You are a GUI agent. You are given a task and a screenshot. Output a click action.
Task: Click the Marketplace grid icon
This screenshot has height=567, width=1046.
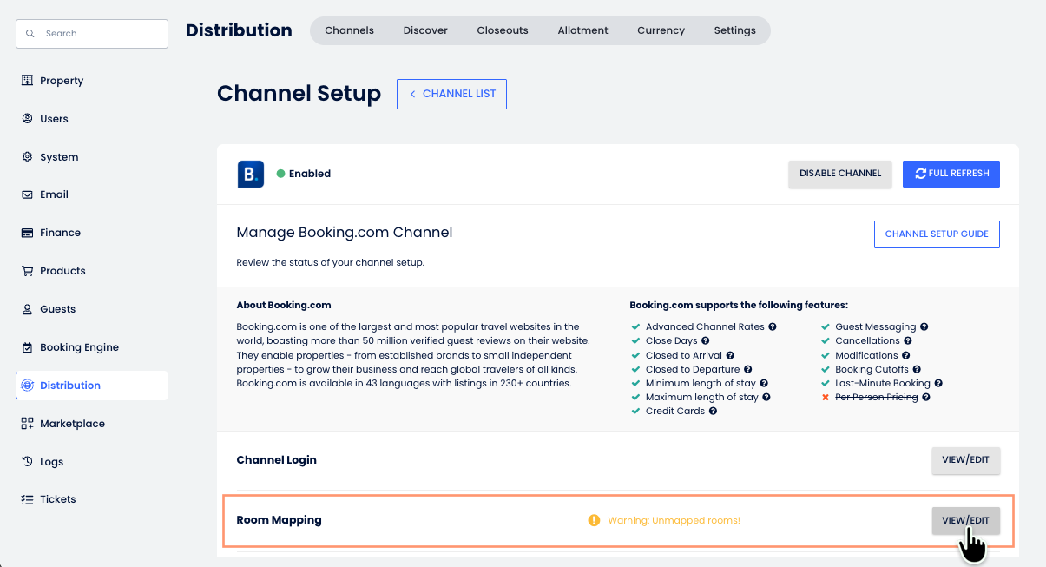27,424
